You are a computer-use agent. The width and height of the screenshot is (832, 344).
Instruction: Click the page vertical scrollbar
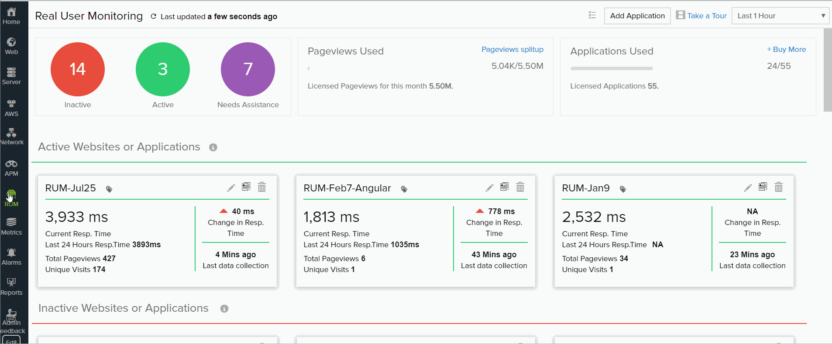[x=828, y=70]
